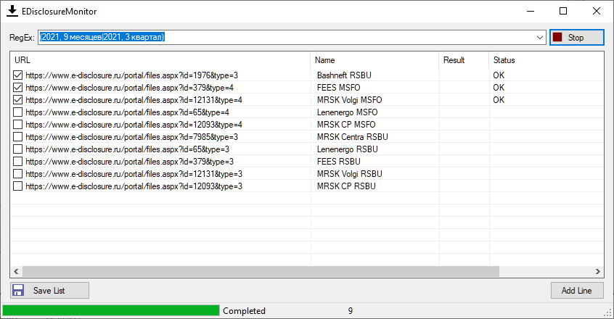The image size is (614, 319).
Task: Click the name cell Bashneft RSBU
Action: (344, 75)
